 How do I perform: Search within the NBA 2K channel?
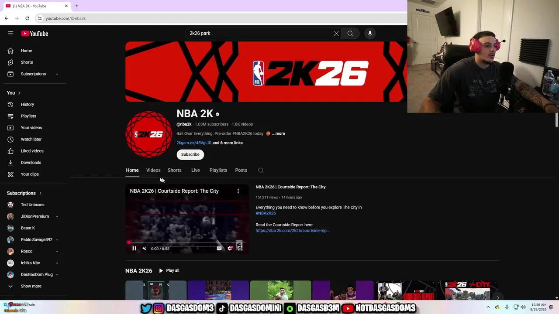(261, 171)
